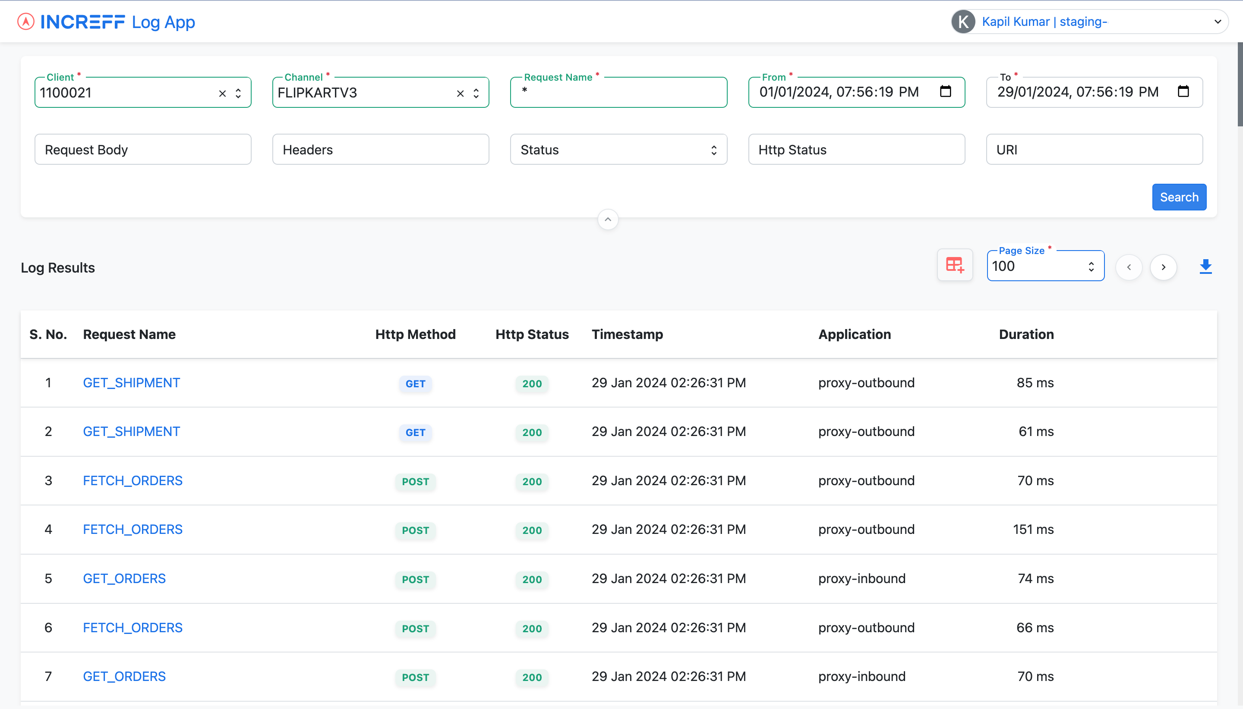Open GET_ORDERS log in row 7
The height and width of the screenshot is (709, 1243).
[124, 676]
